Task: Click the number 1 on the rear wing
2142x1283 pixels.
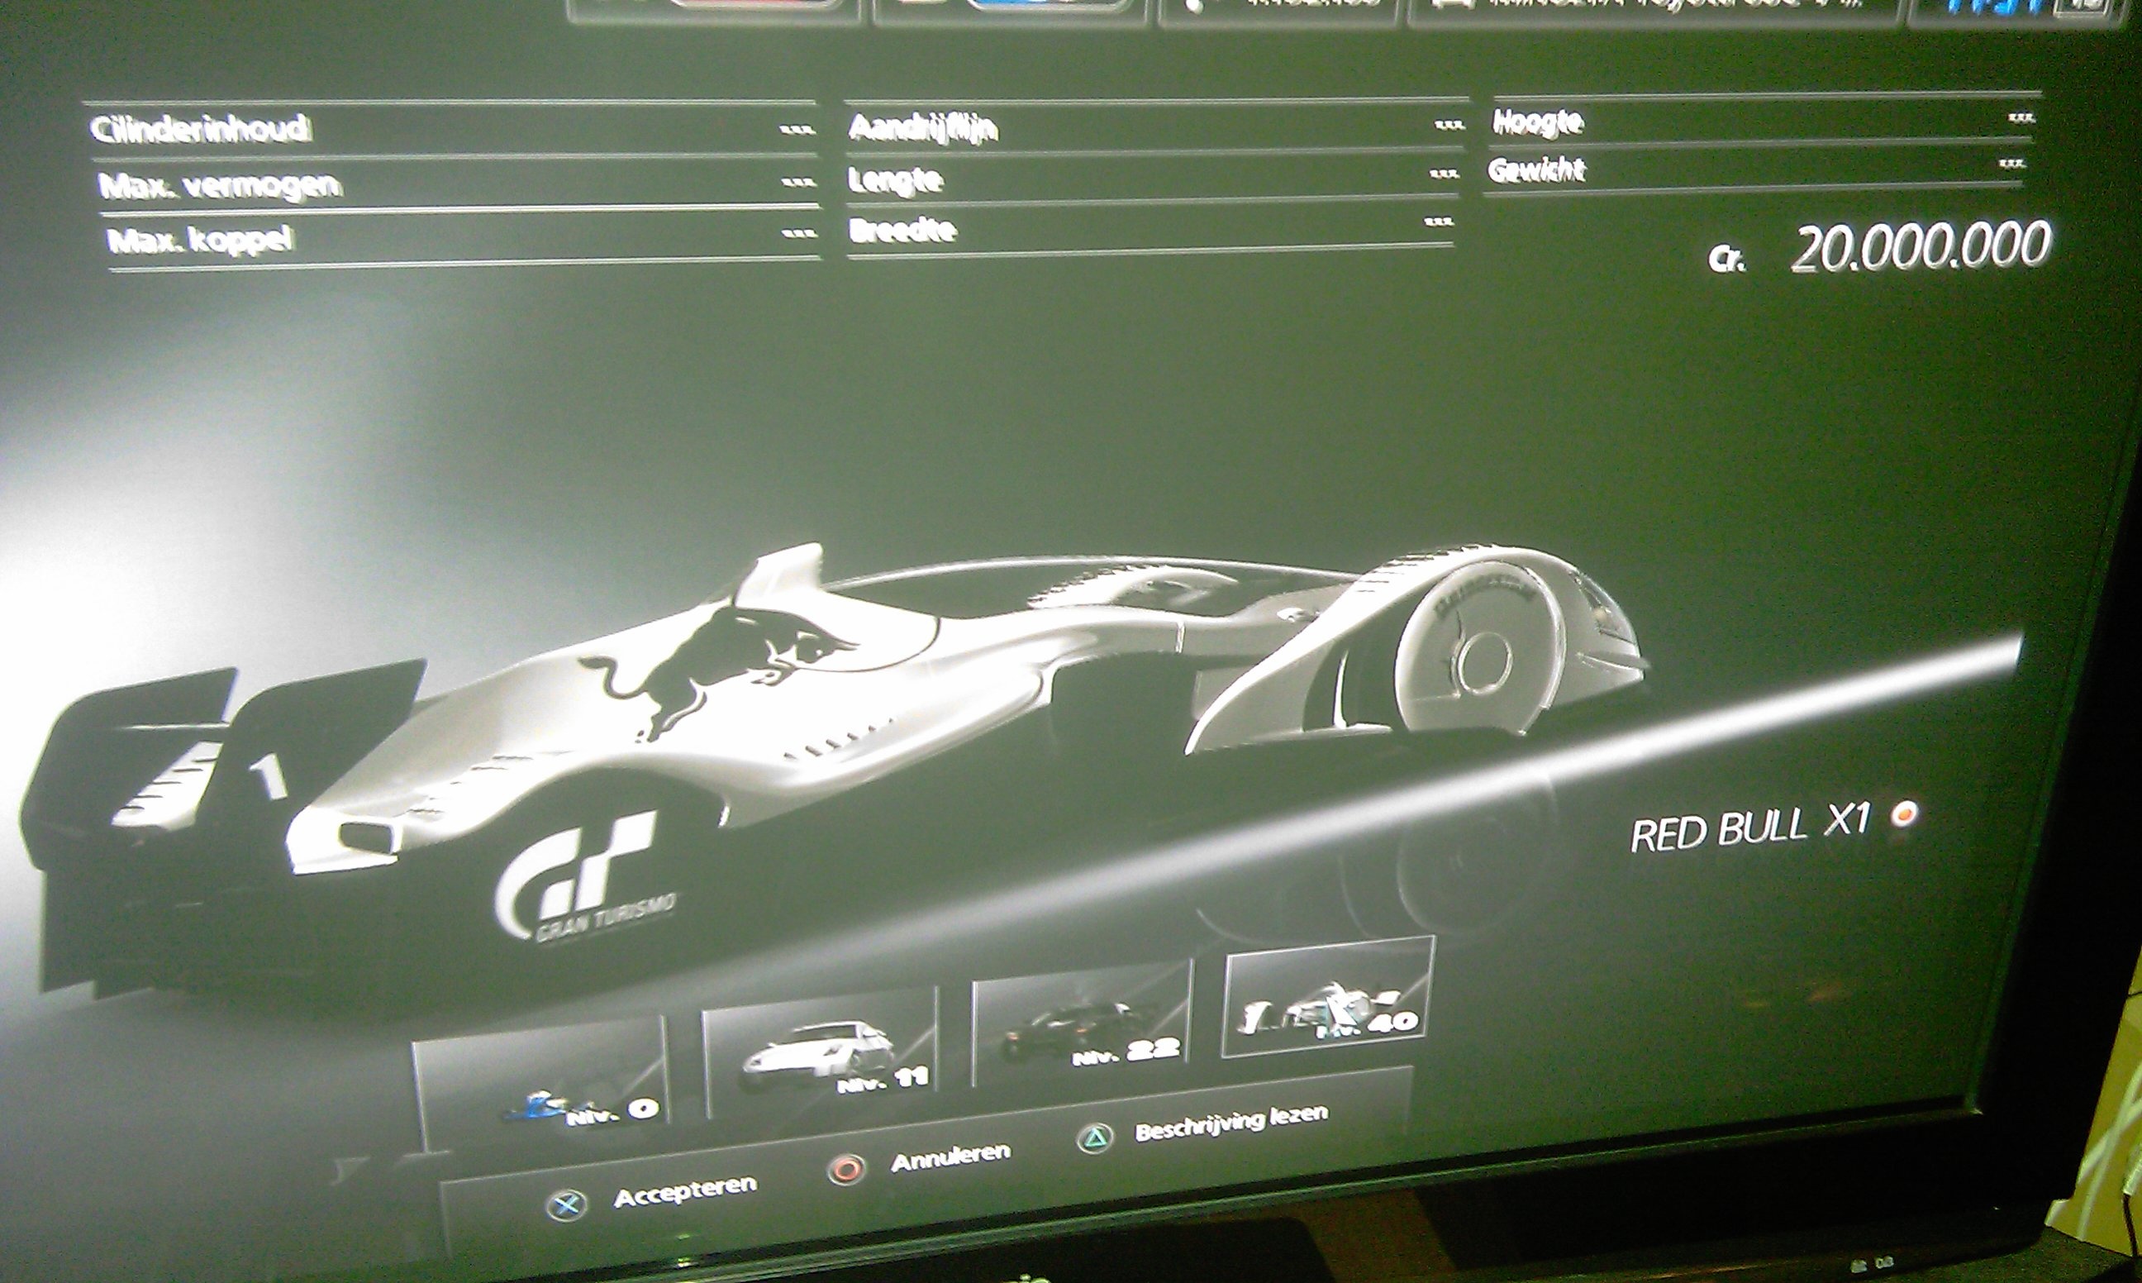Action: (269, 775)
